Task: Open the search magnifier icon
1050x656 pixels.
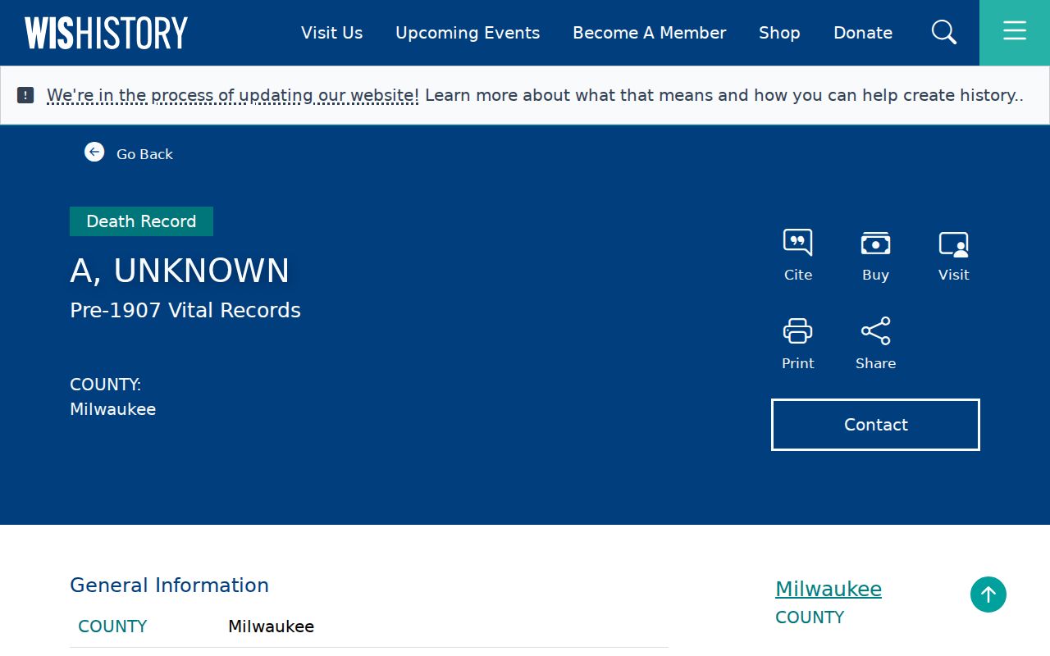Action: point(944,33)
